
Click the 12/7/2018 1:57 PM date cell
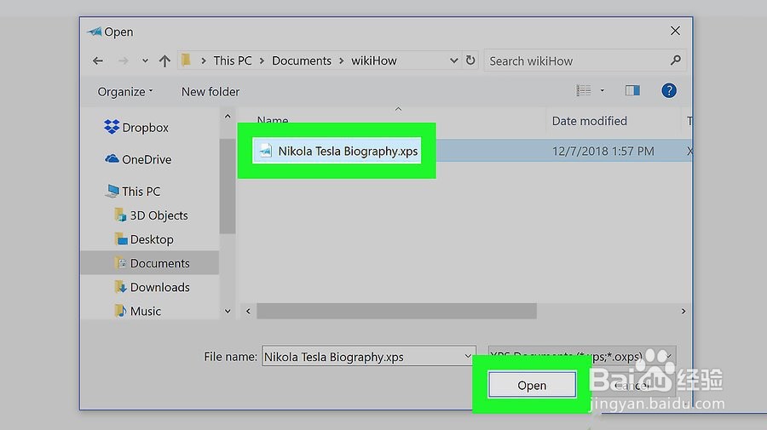[603, 151]
